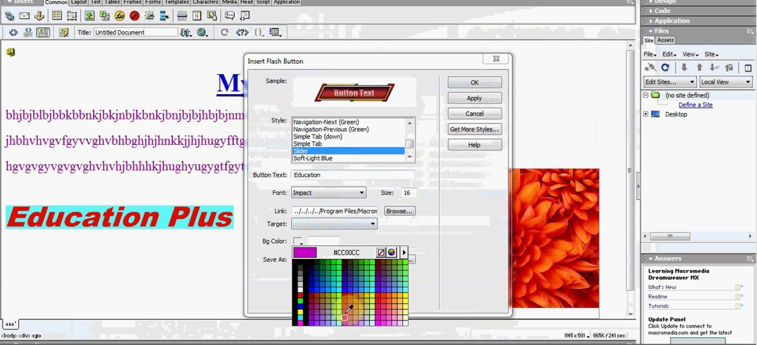
Task: Refresh the Files panel site list
Action: point(665,68)
